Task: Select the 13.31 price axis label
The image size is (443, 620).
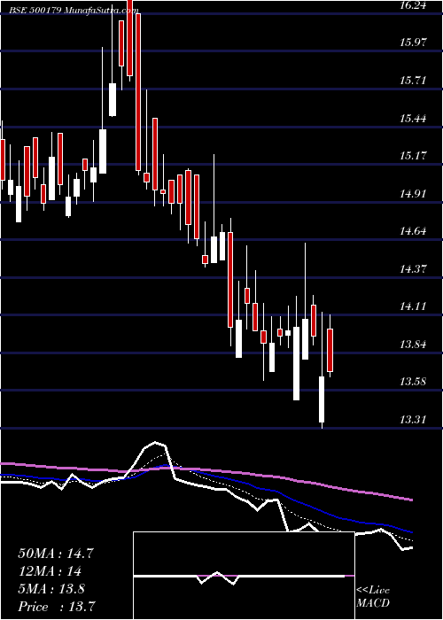Action: [413, 420]
